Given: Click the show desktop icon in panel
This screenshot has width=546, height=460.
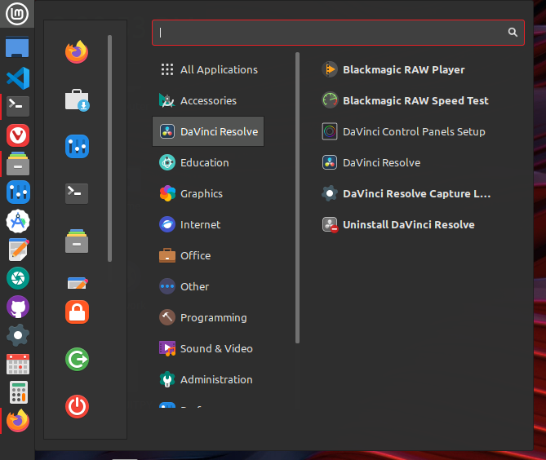Looking at the screenshot, I should click(17, 46).
